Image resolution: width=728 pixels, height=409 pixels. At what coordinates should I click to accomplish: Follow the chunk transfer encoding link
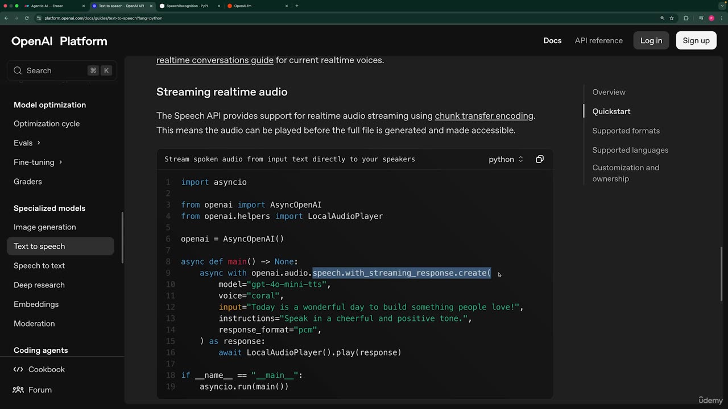tap(484, 115)
